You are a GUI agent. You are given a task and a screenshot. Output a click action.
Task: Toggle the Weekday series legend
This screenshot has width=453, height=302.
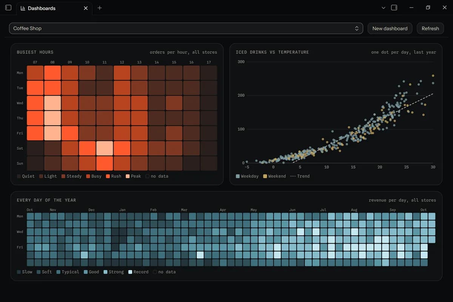coord(247,176)
